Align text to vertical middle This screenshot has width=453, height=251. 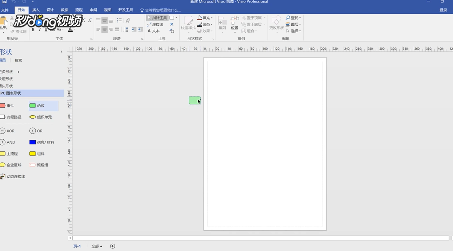click(x=104, y=20)
